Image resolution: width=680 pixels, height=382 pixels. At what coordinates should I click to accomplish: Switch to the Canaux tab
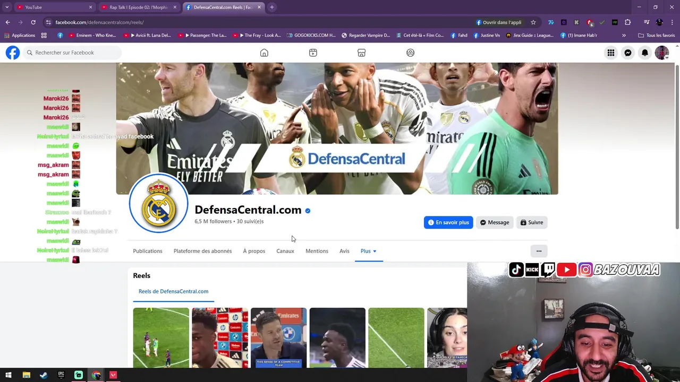click(285, 251)
